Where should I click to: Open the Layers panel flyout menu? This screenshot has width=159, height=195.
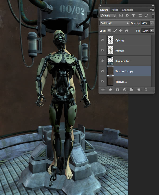152,10
